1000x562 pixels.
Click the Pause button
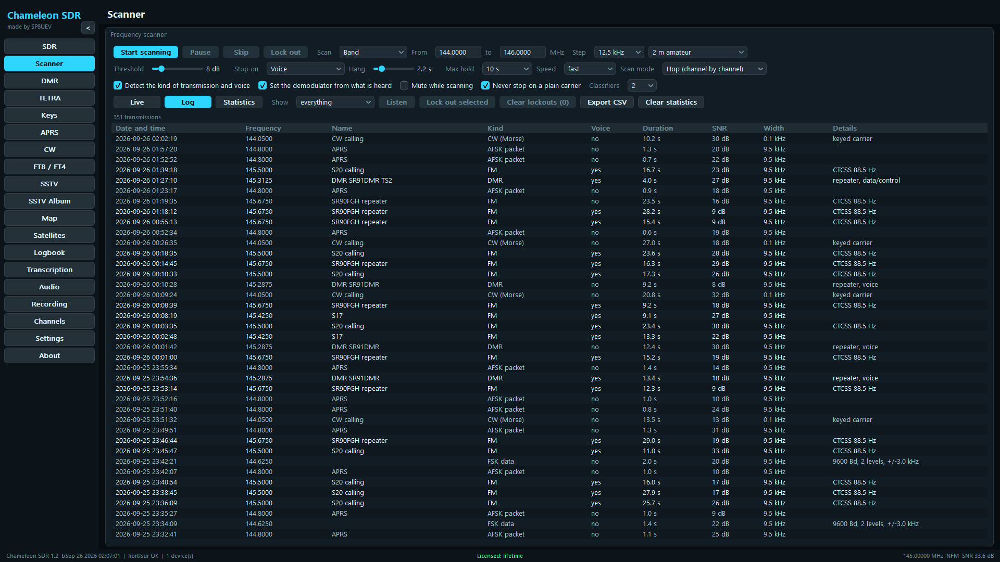pyautogui.click(x=201, y=53)
